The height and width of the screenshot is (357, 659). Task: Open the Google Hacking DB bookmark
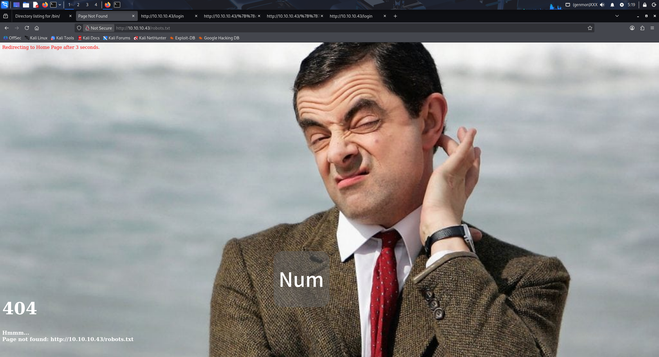(219, 38)
